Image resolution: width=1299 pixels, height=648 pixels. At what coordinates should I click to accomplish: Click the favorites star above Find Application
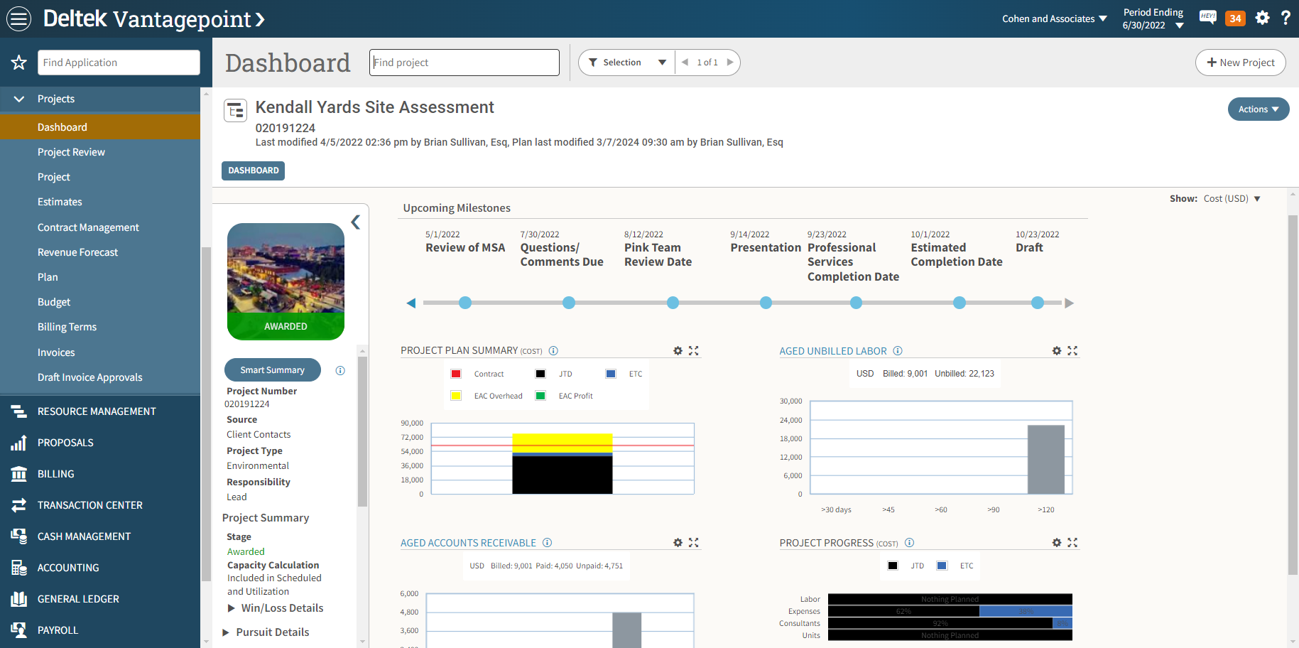[18, 63]
